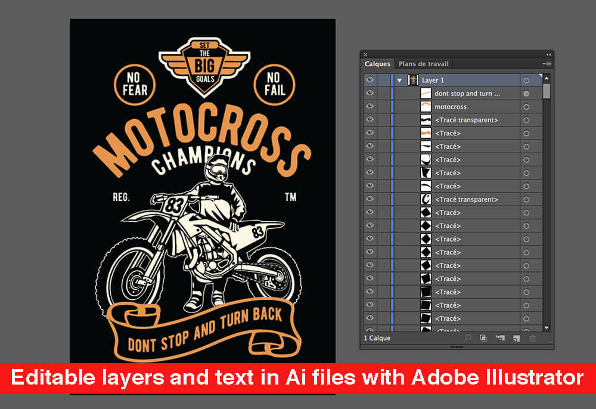
Task: Click the collapse-to-icons double arrows on the panel
Action: 549,54
